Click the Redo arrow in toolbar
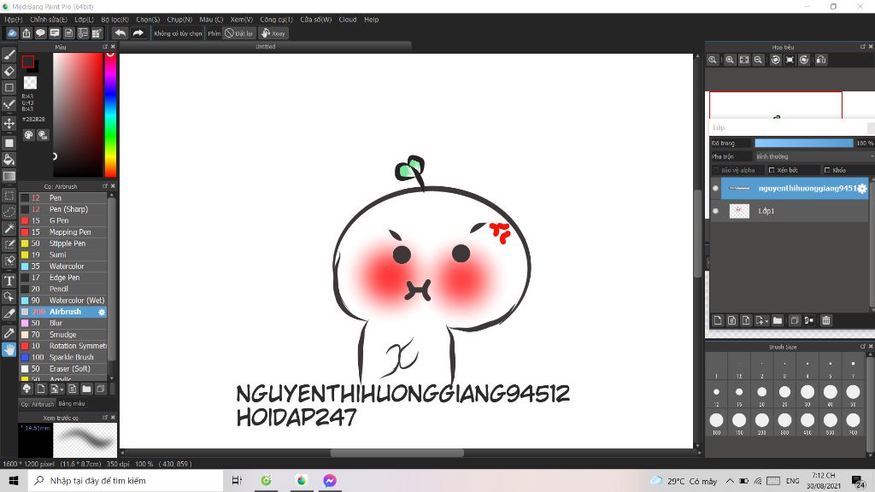Image resolution: width=875 pixels, height=492 pixels. coord(138,33)
